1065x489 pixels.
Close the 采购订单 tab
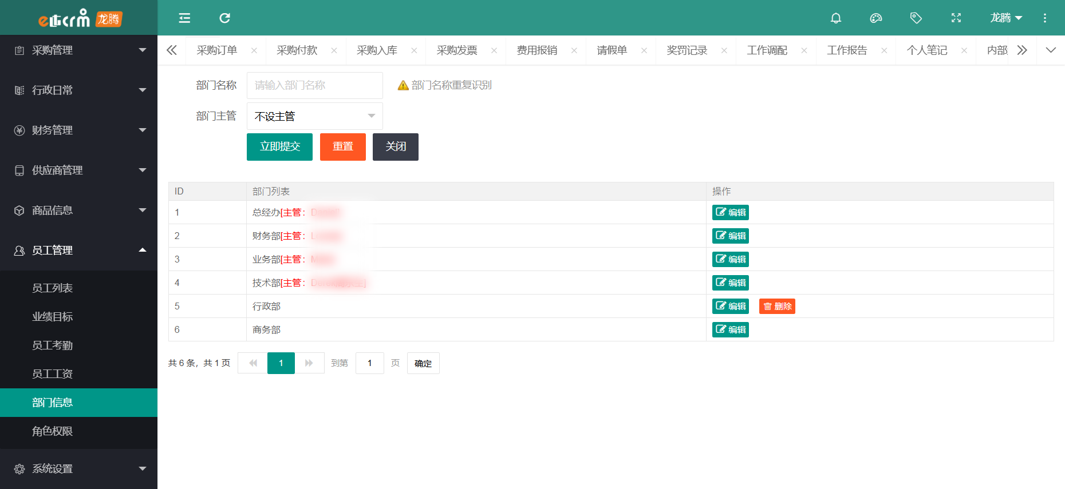coord(254,51)
